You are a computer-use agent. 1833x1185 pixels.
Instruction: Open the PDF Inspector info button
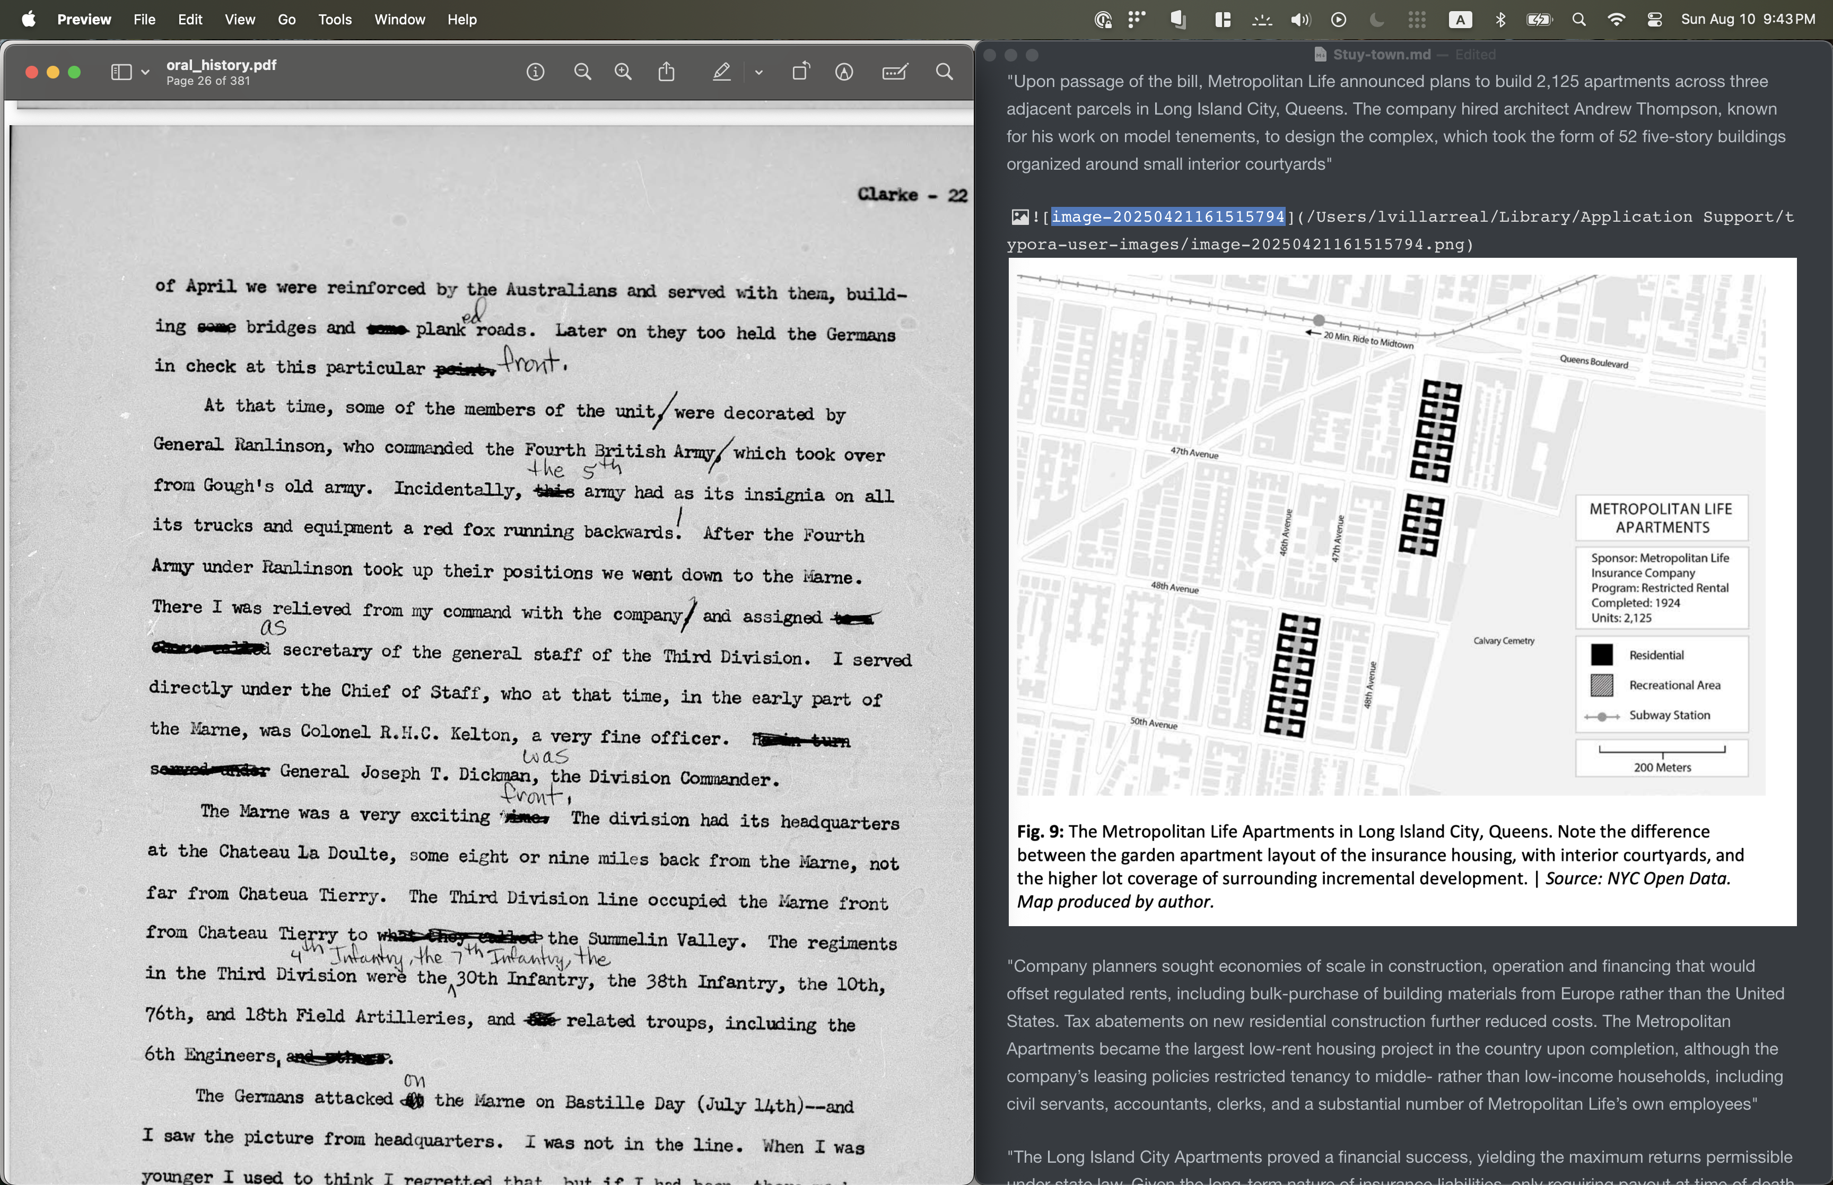click(535, 72)
